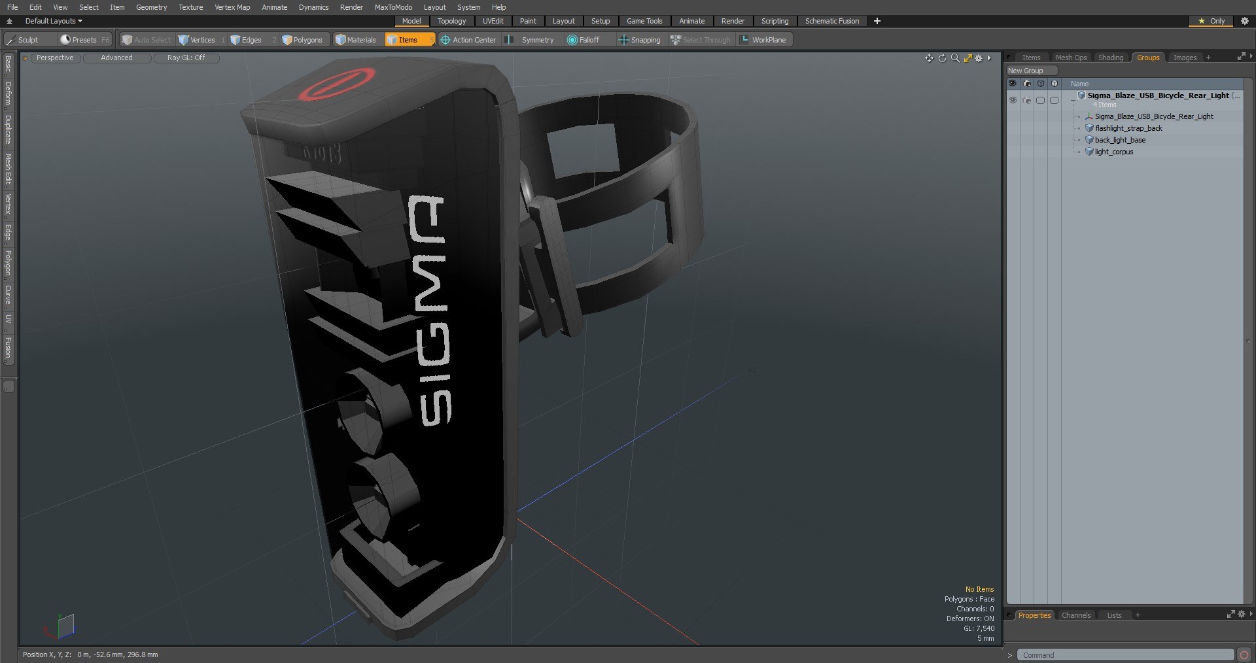The height and width of the screenshot is (663, 1256).
Task: Toggle Select Through mode
Action: tap(701, 40)
